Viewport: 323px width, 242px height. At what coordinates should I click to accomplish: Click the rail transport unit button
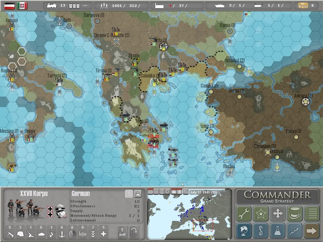[x=122, y=232]
